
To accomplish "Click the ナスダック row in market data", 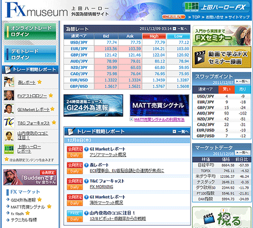I will coord(222,182).
